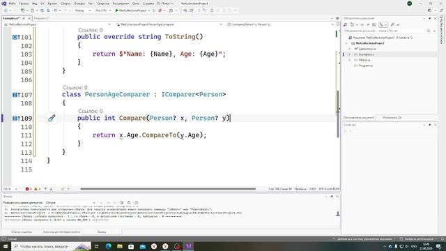This screenshot has height=251, width=446.
Task: Go to next issue with down arrow
Action: point(51,189)
